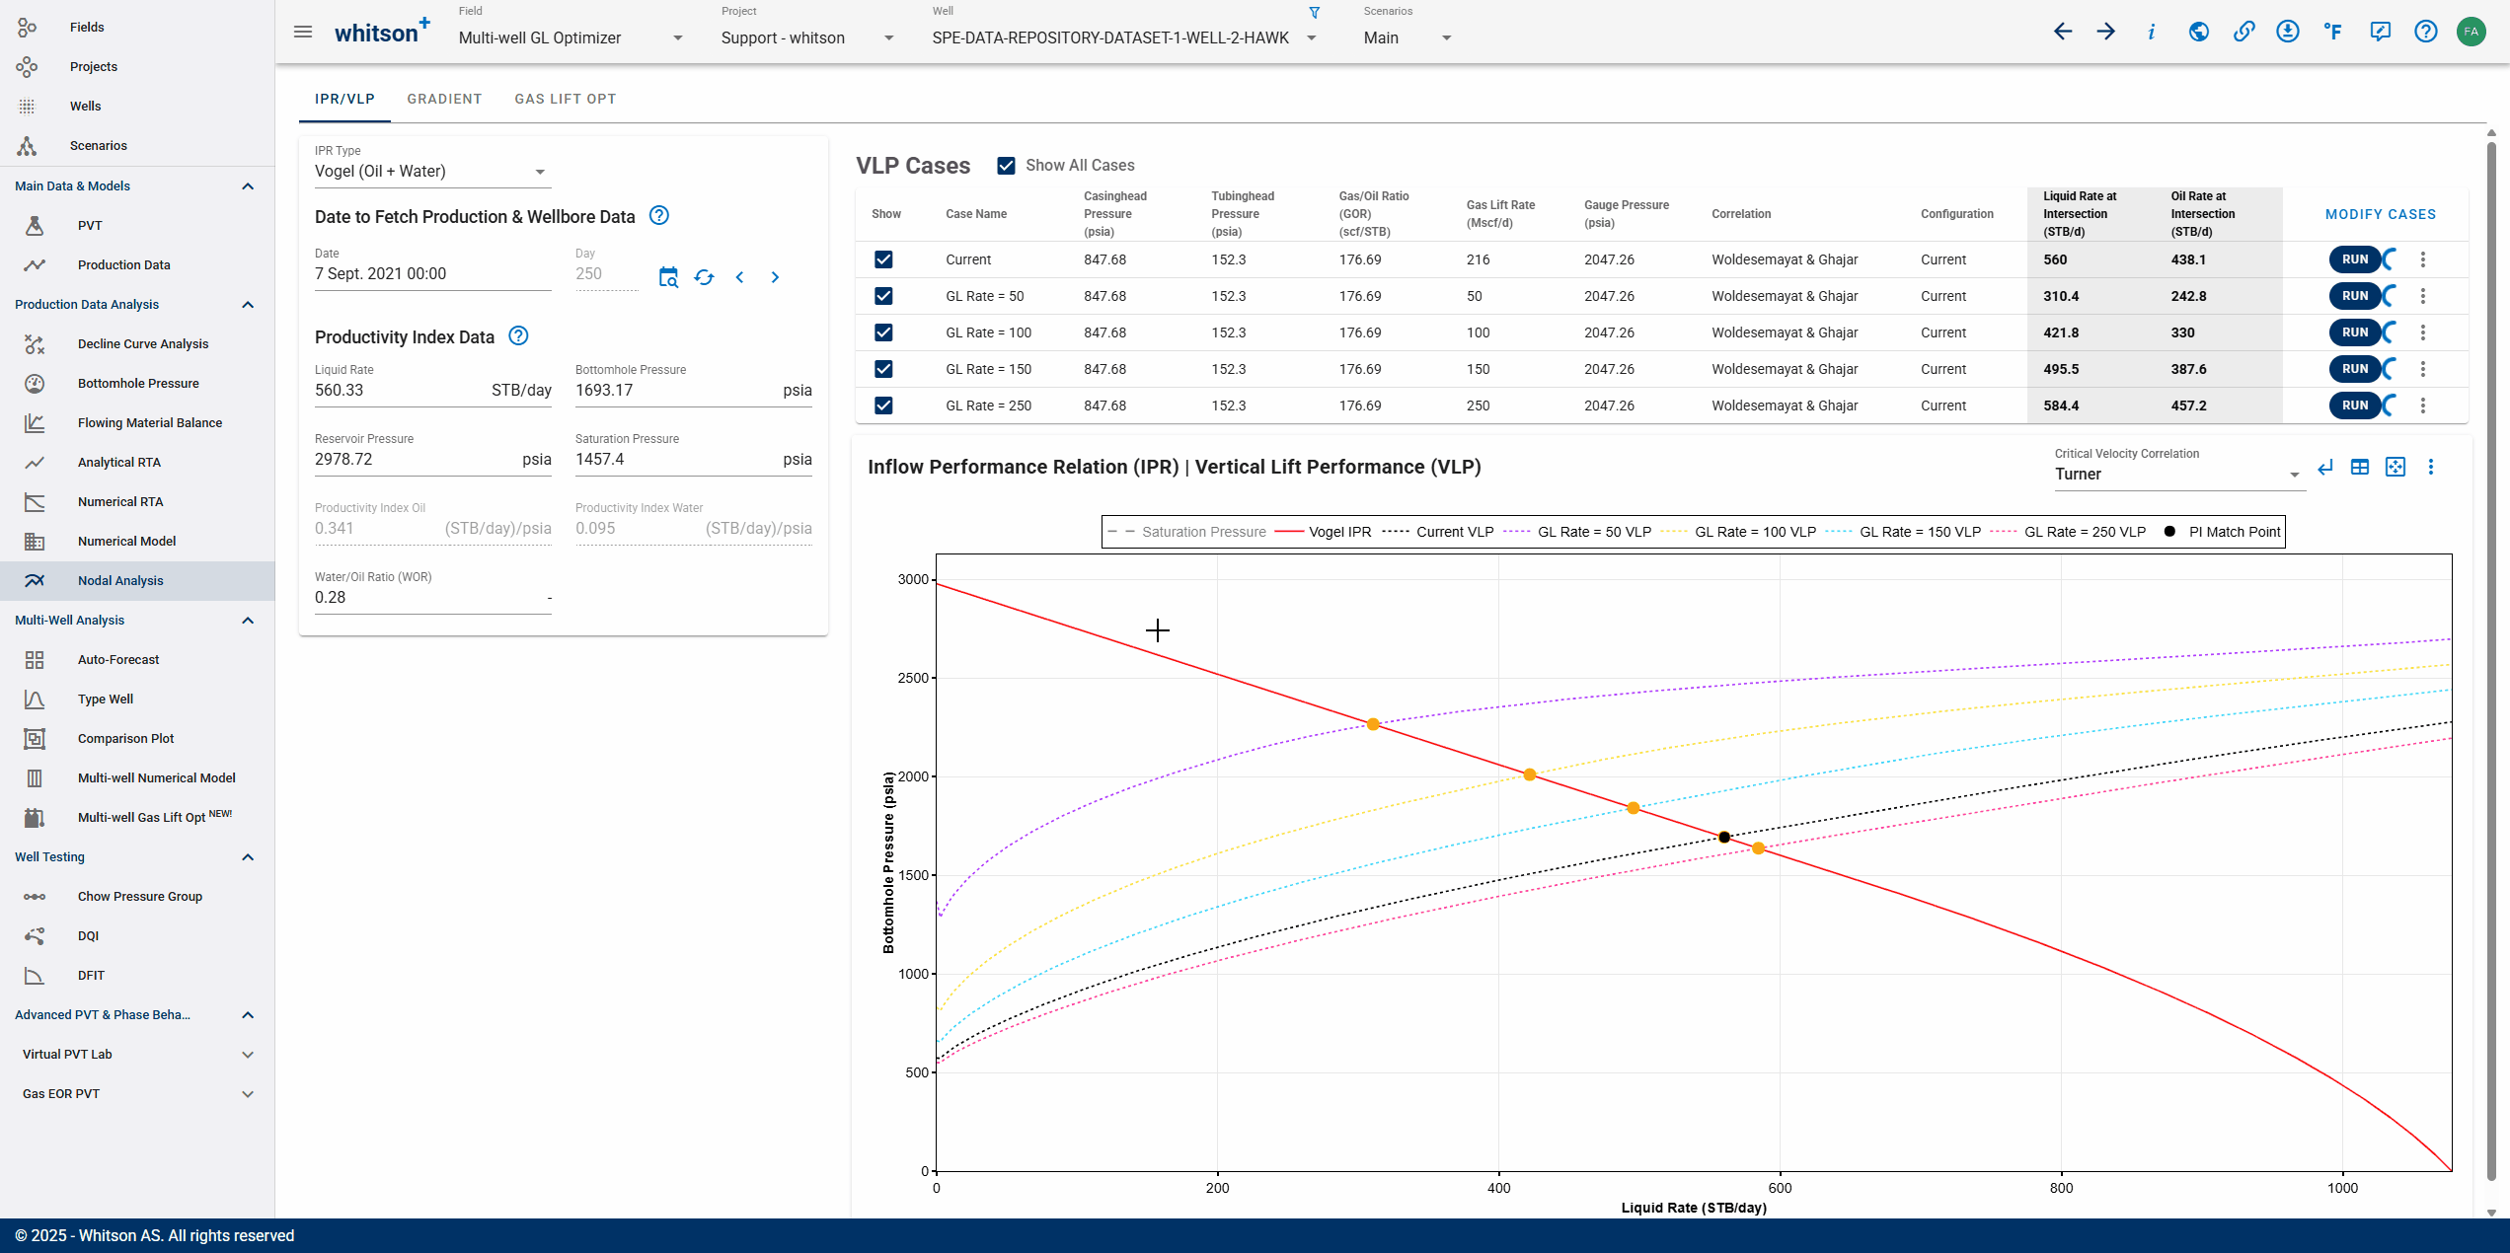Click the copy link icon
This screenshot has width=2510, height=1253.
[x=2244, y=32]
